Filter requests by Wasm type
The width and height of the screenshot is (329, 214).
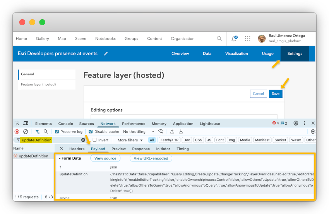(x=296, y=140)
